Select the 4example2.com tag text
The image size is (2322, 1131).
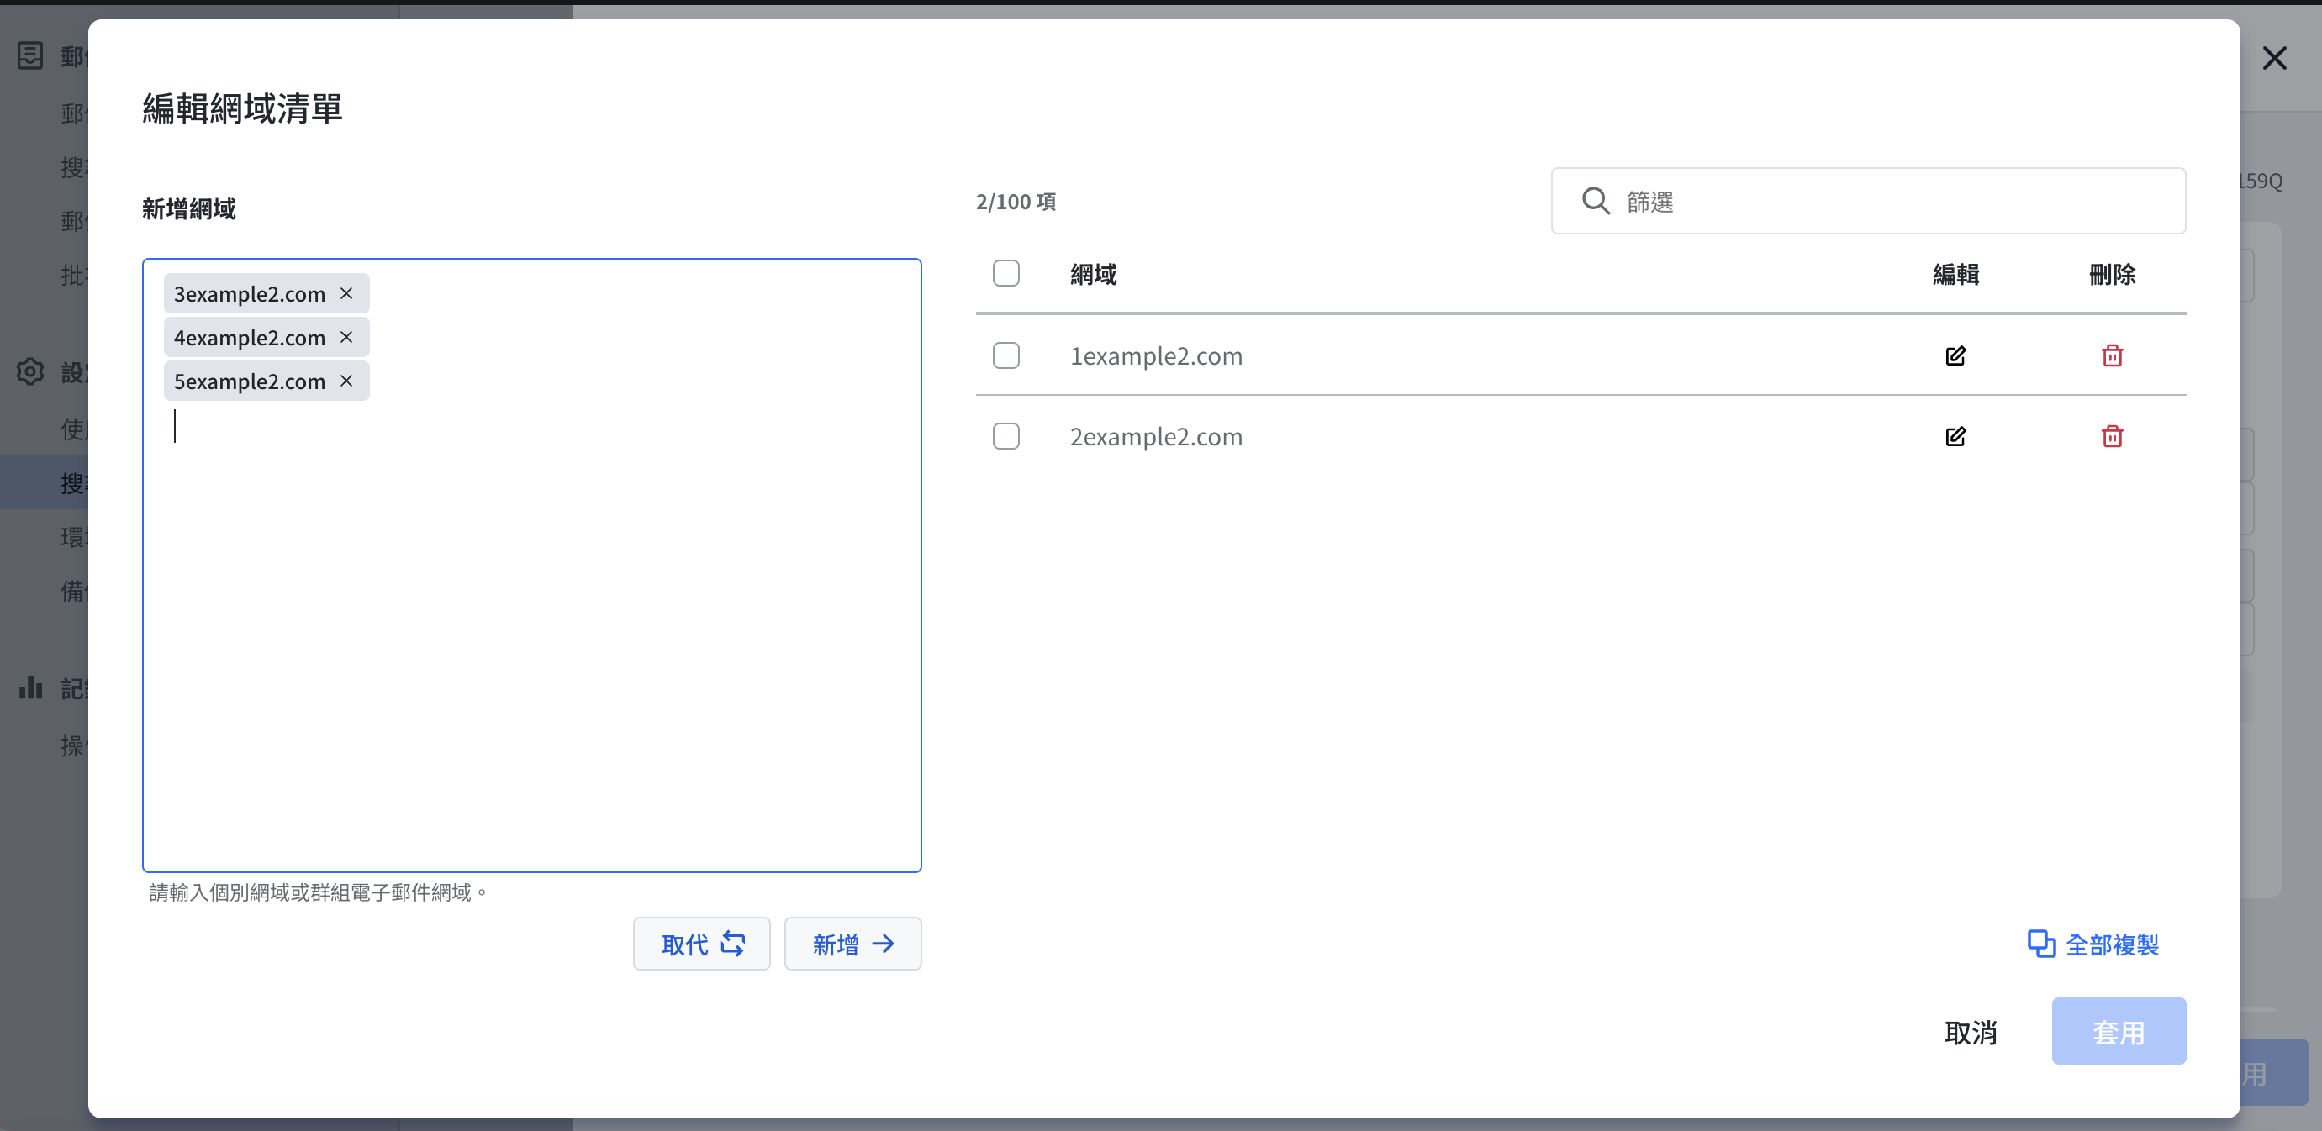click(x=249, y=338)
